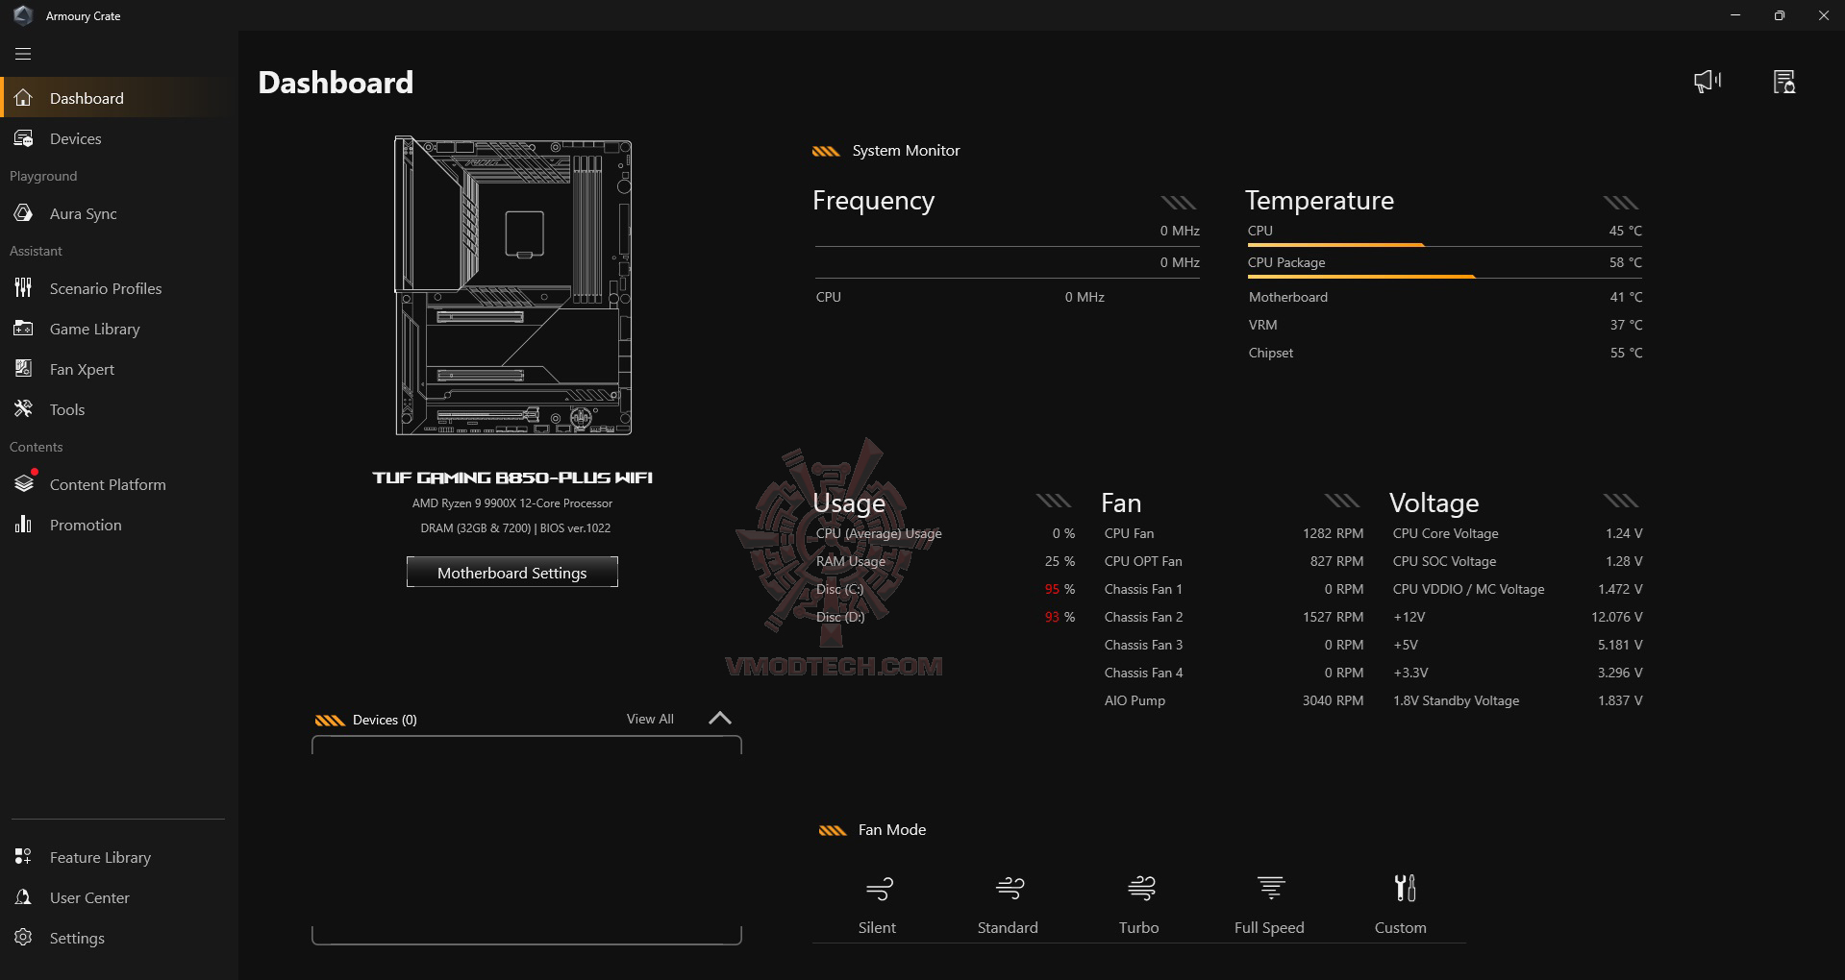Click the Chipset temperature row
The height and width of the screenshot is (980, 1845).
pos(1445,353)
